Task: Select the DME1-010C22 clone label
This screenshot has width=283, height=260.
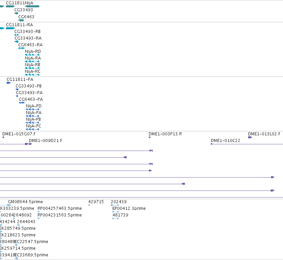Action: (x=225, y=141)
